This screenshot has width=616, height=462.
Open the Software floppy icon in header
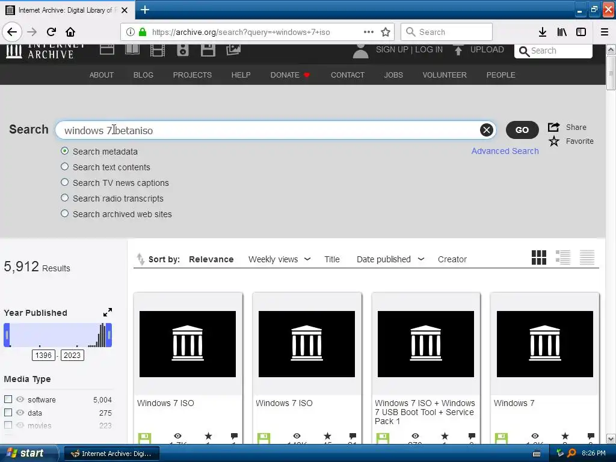pos(208,51)
